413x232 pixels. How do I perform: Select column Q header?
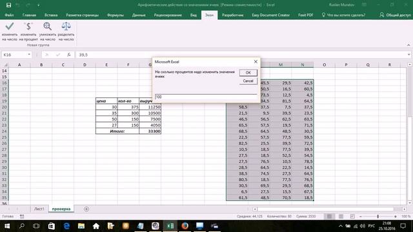(x=368, y=64)
